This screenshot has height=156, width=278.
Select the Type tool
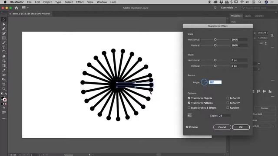[x=4, y=47]
